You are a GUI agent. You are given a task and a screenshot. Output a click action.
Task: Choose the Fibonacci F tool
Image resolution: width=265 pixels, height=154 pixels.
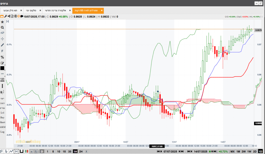pos(2,51)
